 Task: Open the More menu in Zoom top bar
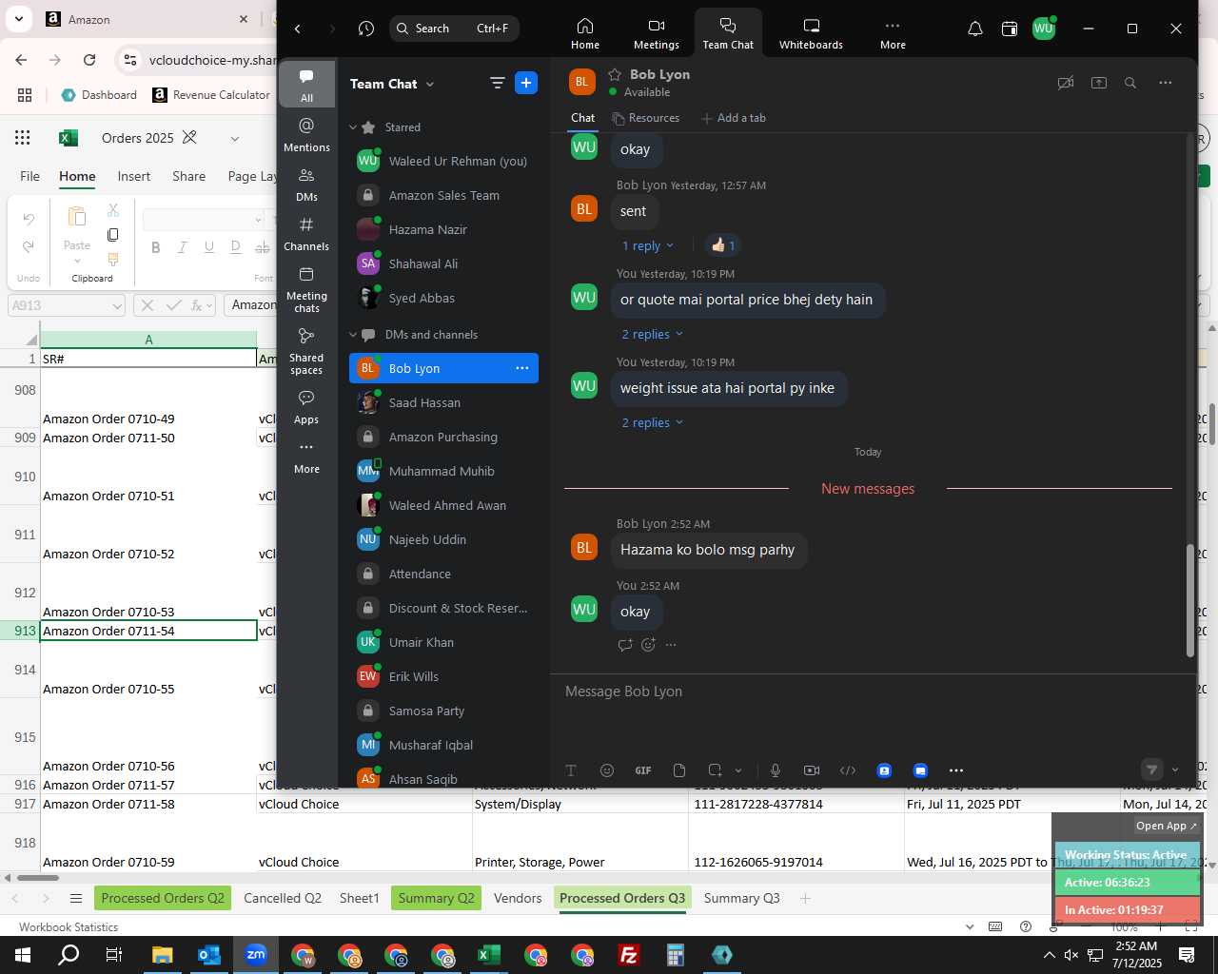[x=893, y=33]
